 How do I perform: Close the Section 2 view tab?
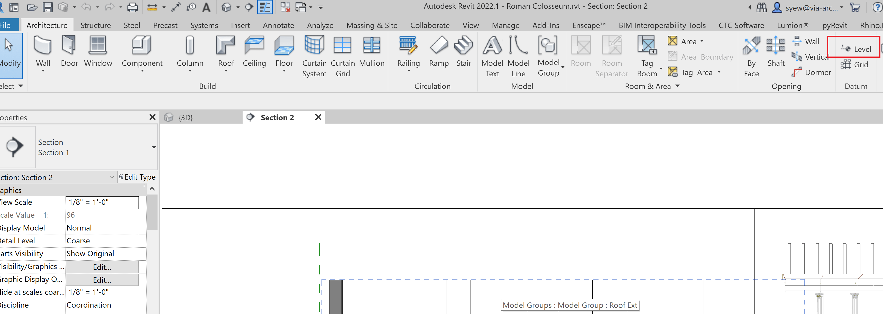[x=318, y=117]
